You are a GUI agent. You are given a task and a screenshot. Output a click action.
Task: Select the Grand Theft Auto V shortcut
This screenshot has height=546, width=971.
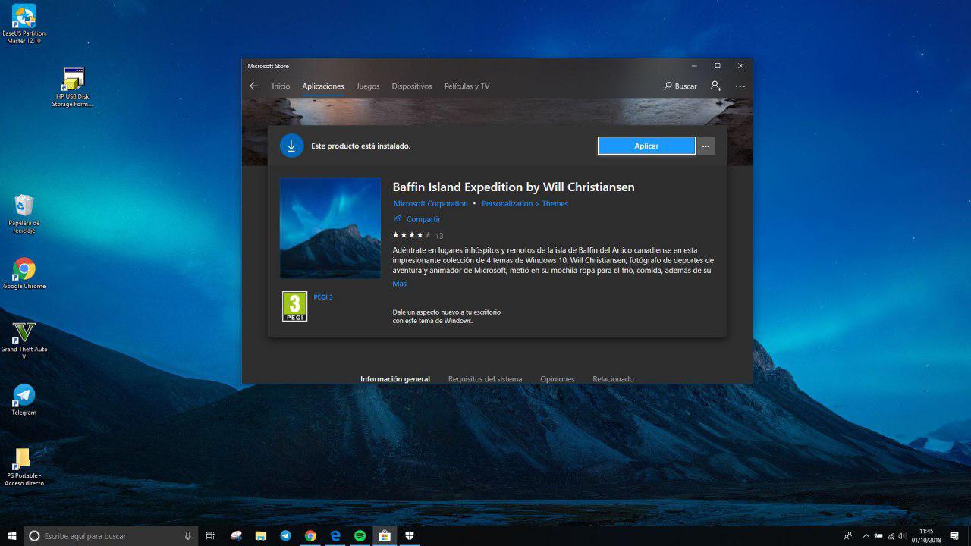(24, 340)
